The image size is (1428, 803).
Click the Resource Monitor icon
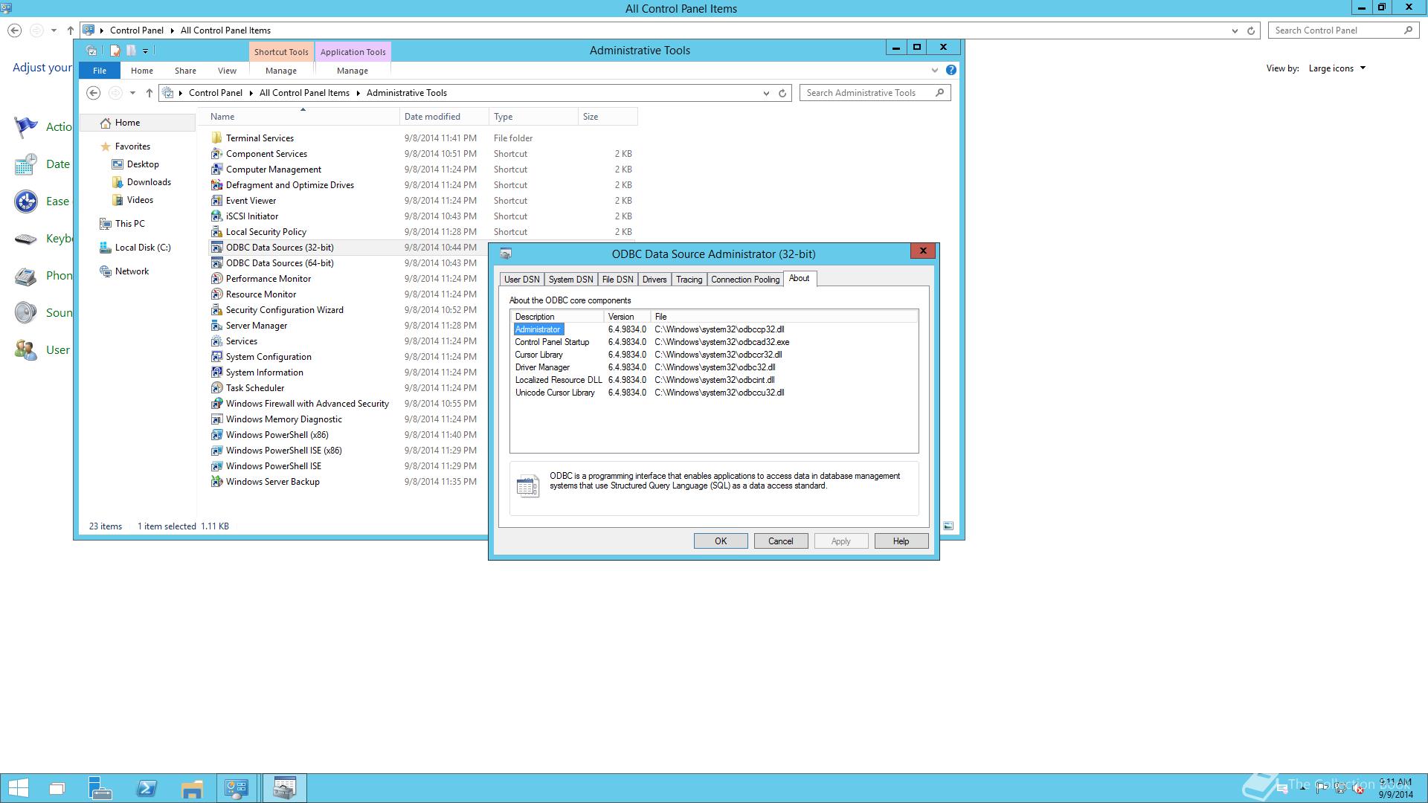tap(216, 294)
